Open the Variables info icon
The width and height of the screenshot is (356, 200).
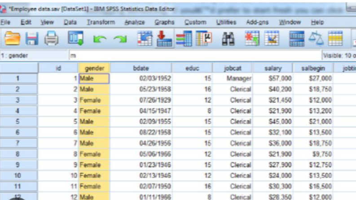coord(184,38)
